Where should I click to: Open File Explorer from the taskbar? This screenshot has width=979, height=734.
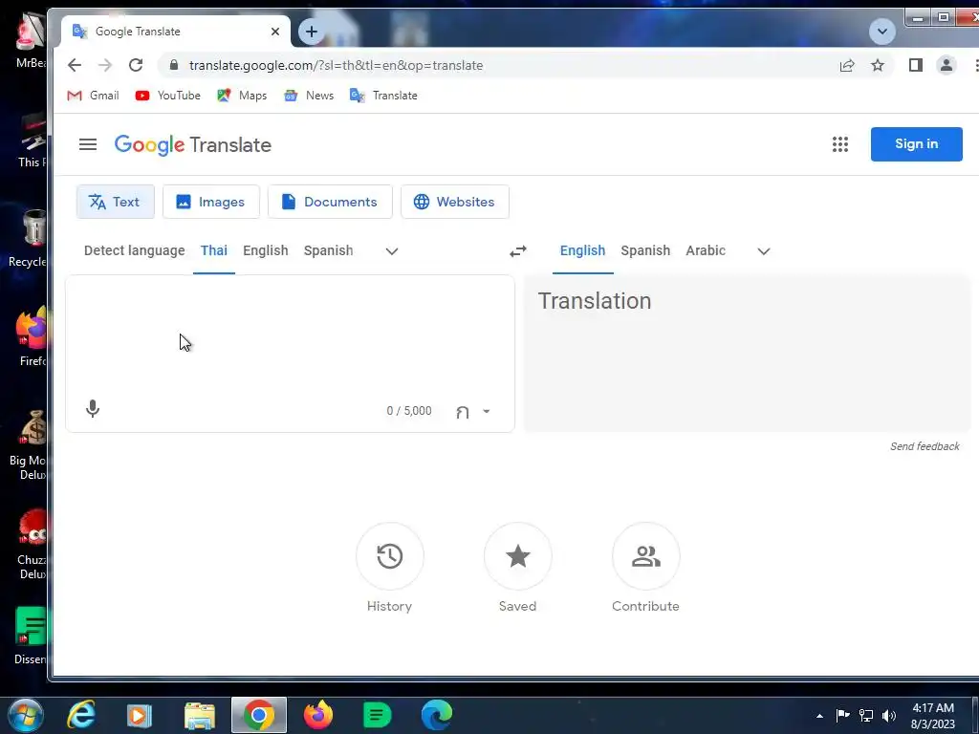(x=199, y=715)
